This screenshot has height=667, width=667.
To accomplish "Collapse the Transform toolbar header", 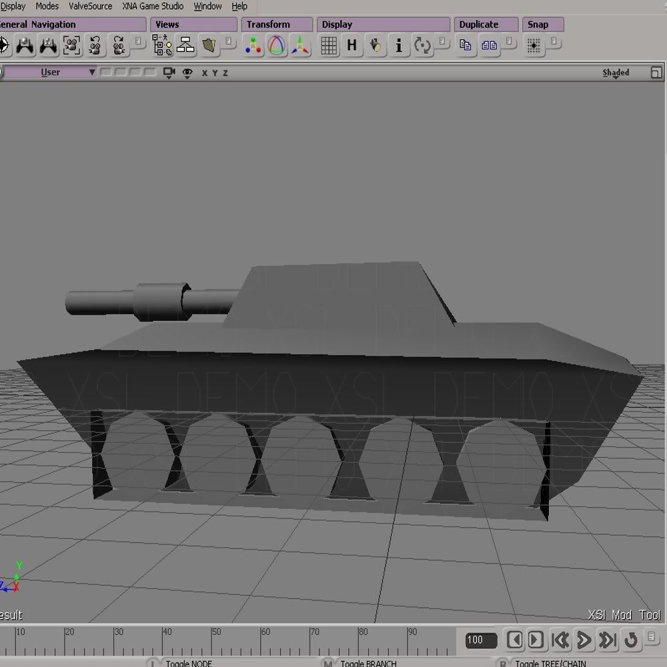I will pos(277,24).
